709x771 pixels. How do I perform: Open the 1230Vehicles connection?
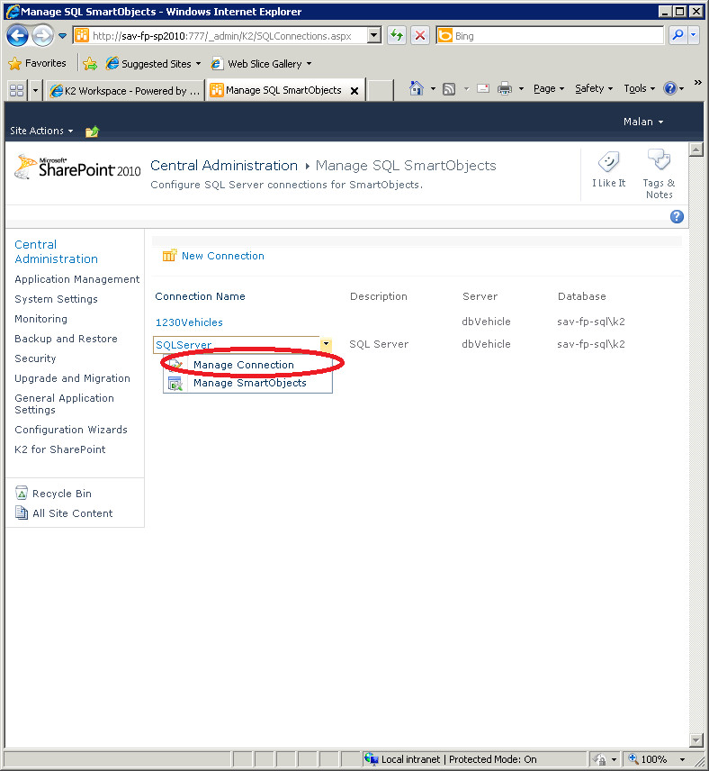tap(189, 322)
